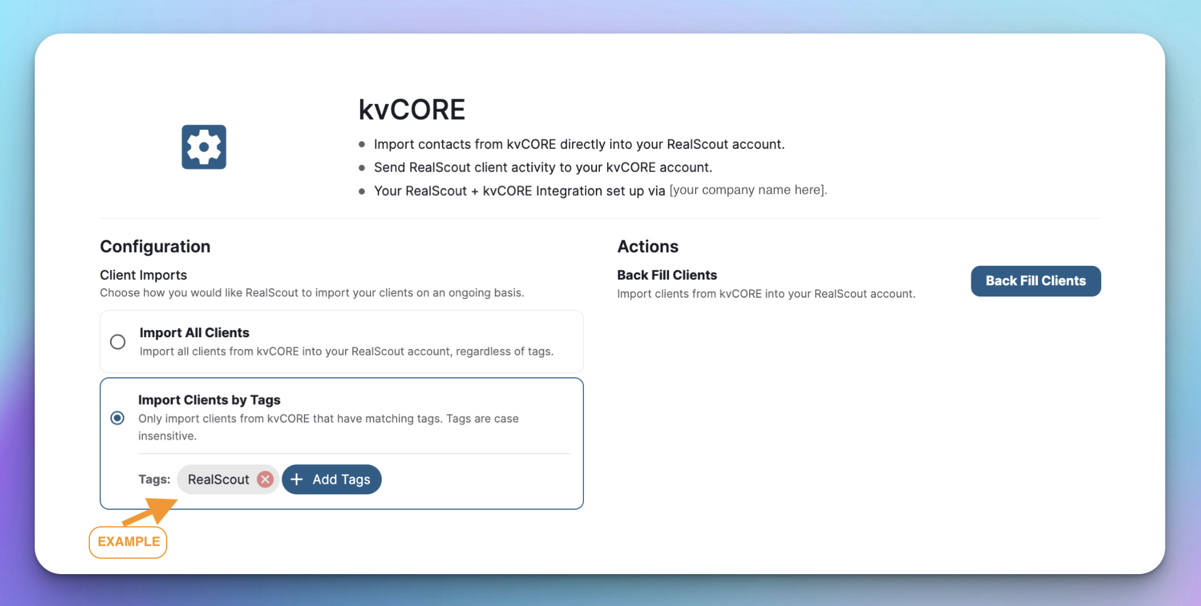The image size is (1201, 606).
Task: Click the RealScout tag chip text
Action: click(219, 480)
